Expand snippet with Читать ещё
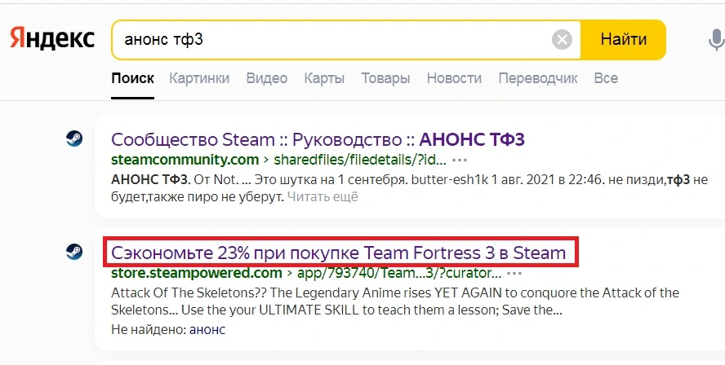The image size is (725, 365). click(x=322, y=197)
